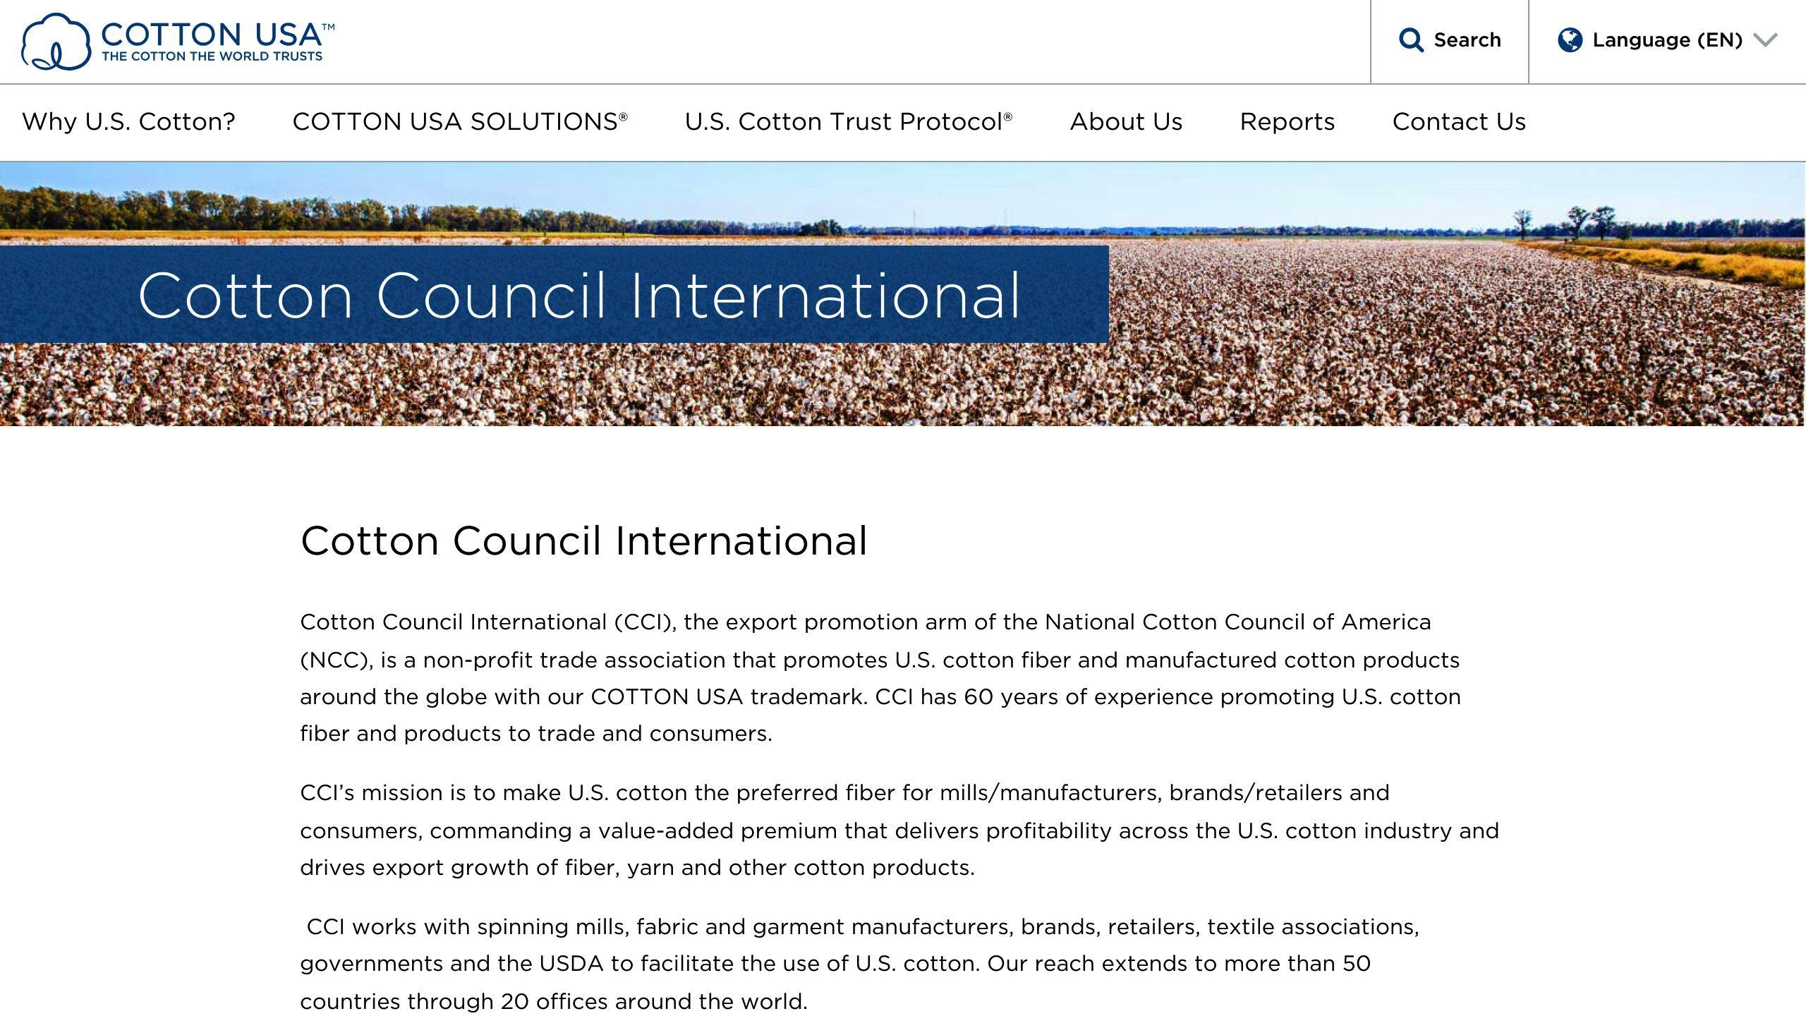This screenshot has width=1806, height=1016.
Task: Open the Search button label
Action: 1467,40
